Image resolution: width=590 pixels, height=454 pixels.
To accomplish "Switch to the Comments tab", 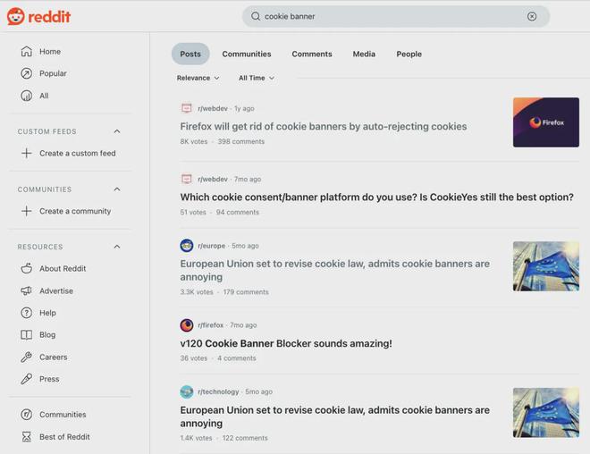I will pos(312,54).
